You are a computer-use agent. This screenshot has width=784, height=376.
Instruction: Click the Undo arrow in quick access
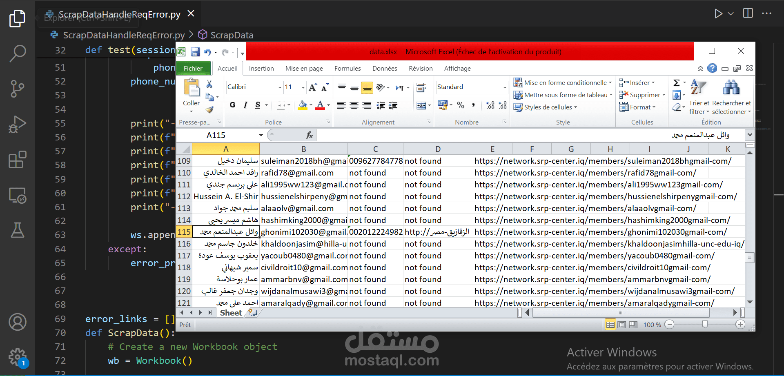click(207, 52)
